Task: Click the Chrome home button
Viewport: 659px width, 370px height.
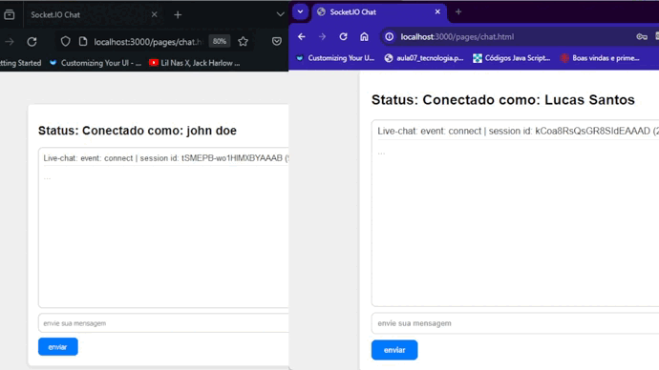Action: pos(364,37)
